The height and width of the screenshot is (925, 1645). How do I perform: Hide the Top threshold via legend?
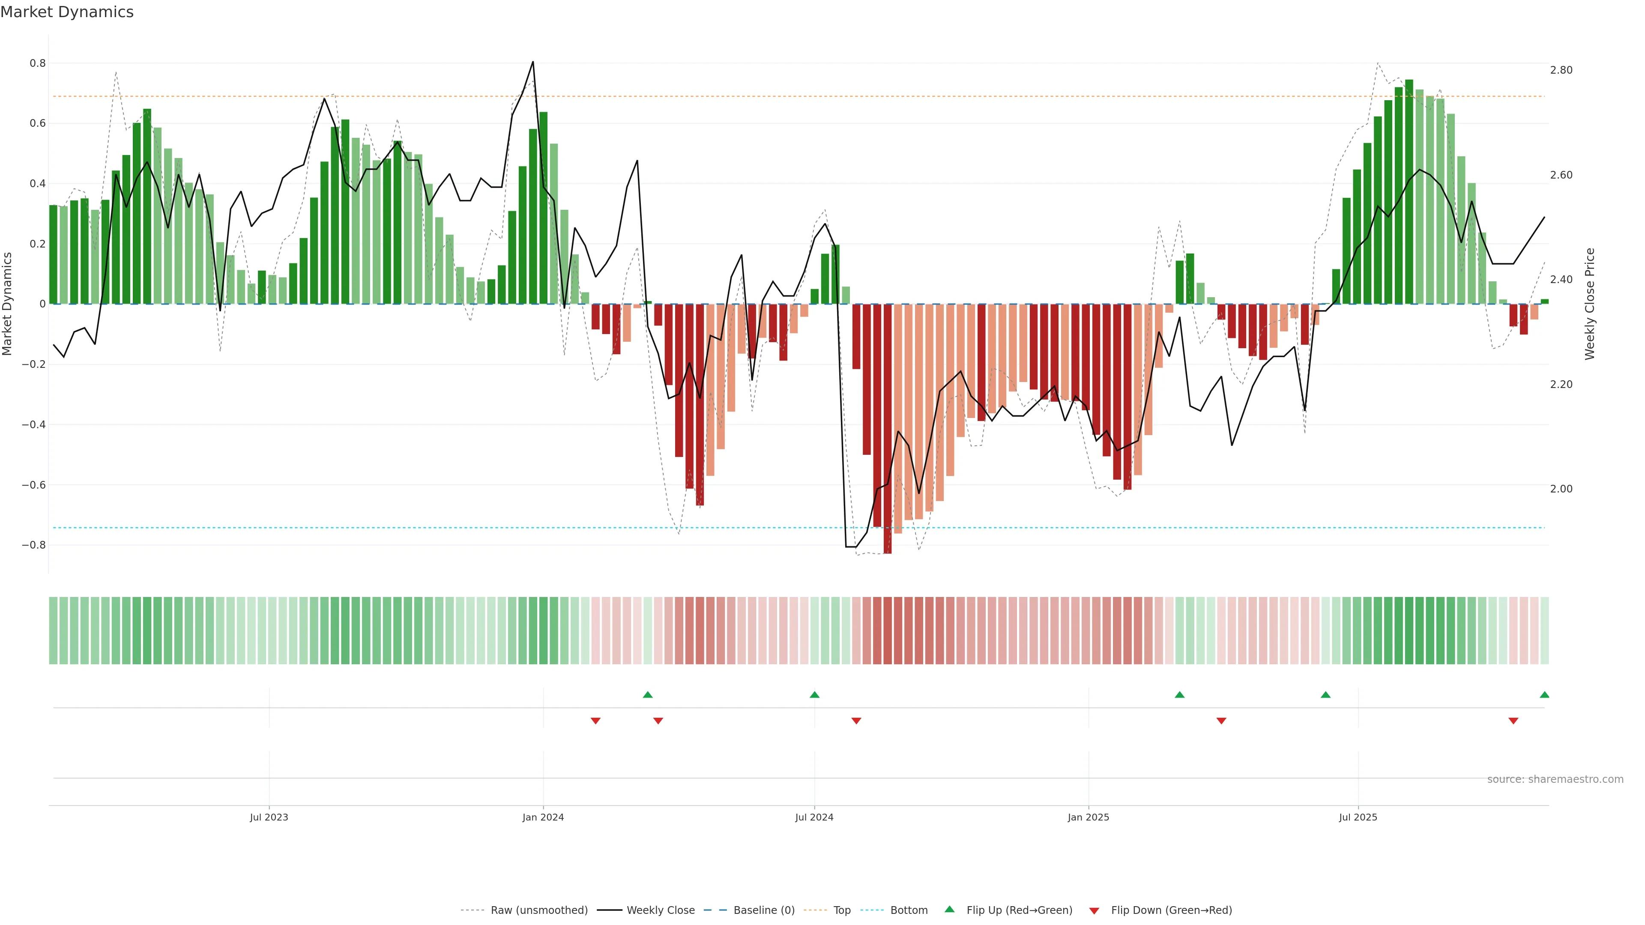pyautogui.click(x=842, y=910)
